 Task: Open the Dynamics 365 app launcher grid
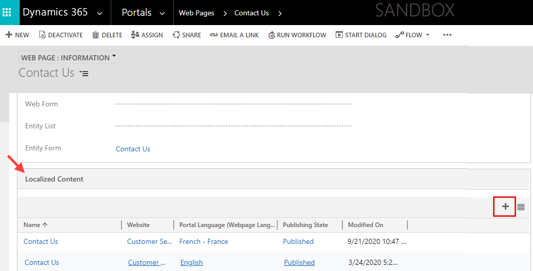click(x=7, y=13)
